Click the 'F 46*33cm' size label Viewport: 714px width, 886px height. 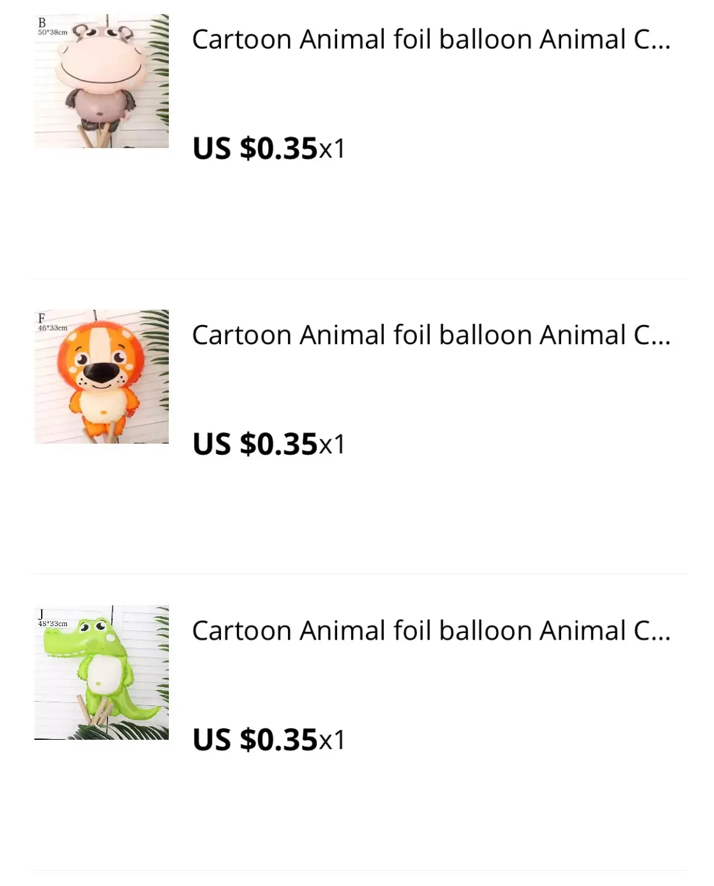coord(52,323)
